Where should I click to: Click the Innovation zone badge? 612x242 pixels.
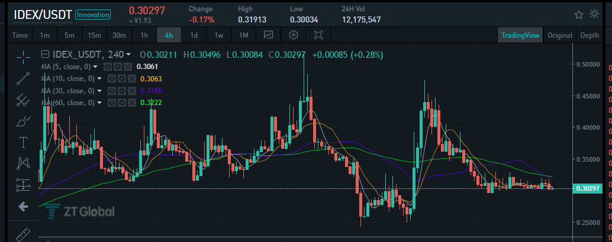[x=93, y=15]
